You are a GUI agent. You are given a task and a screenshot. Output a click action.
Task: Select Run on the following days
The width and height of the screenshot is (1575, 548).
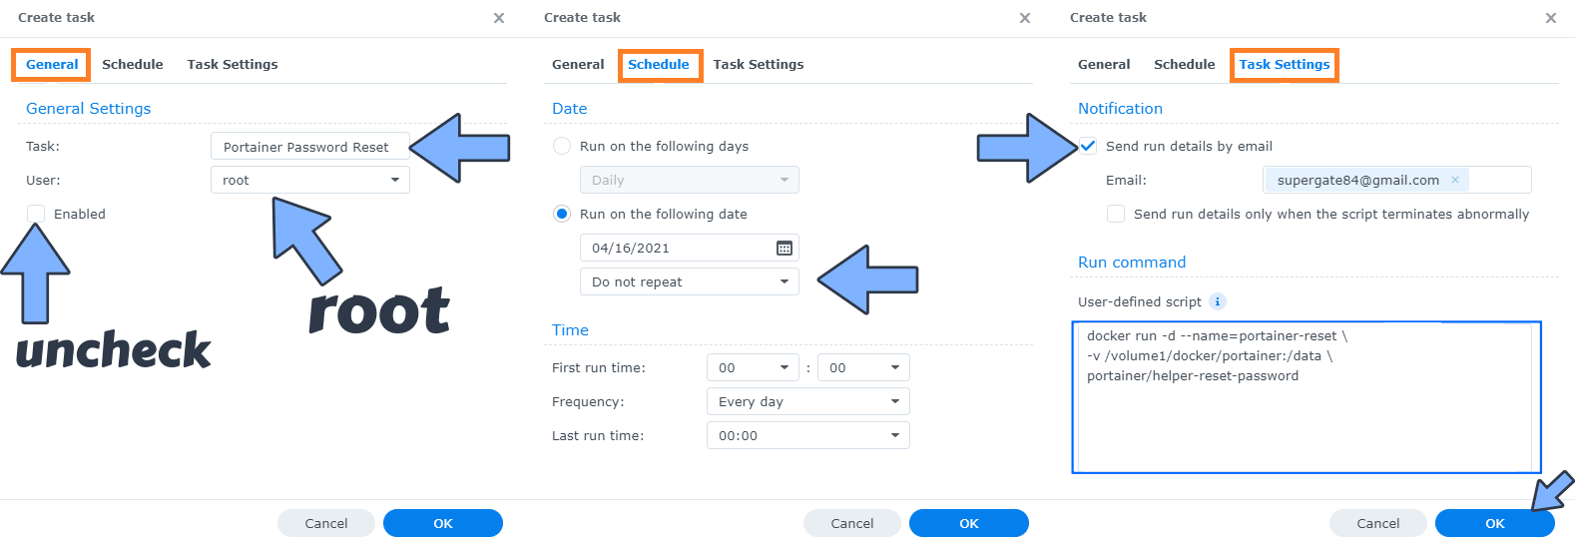(562, 146)
